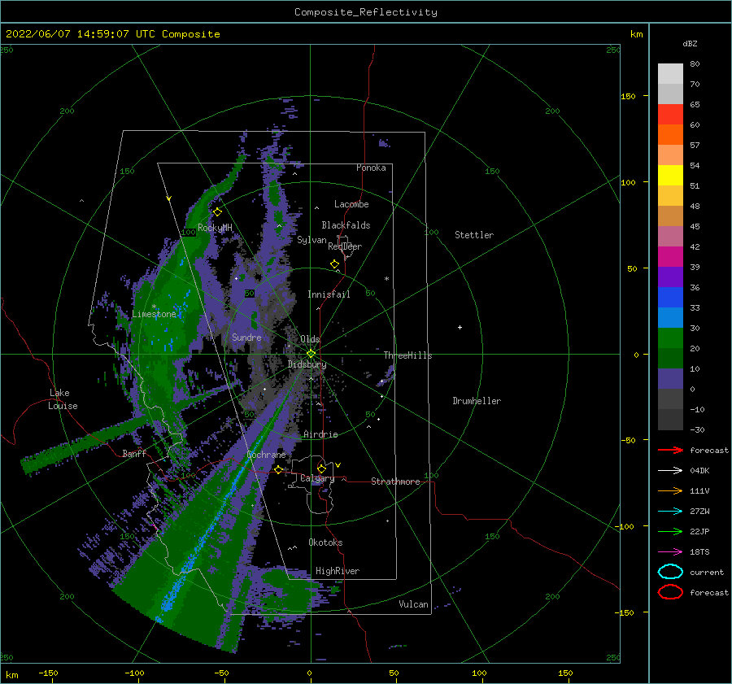Click the yellow diamond marker below Cochrane
This screenshot has height=684, width=732.
pyautogui.click(x=278, y=469)
